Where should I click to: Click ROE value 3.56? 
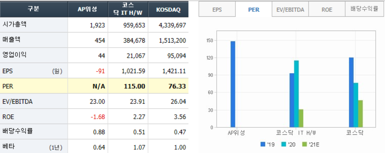pos(180,117)
